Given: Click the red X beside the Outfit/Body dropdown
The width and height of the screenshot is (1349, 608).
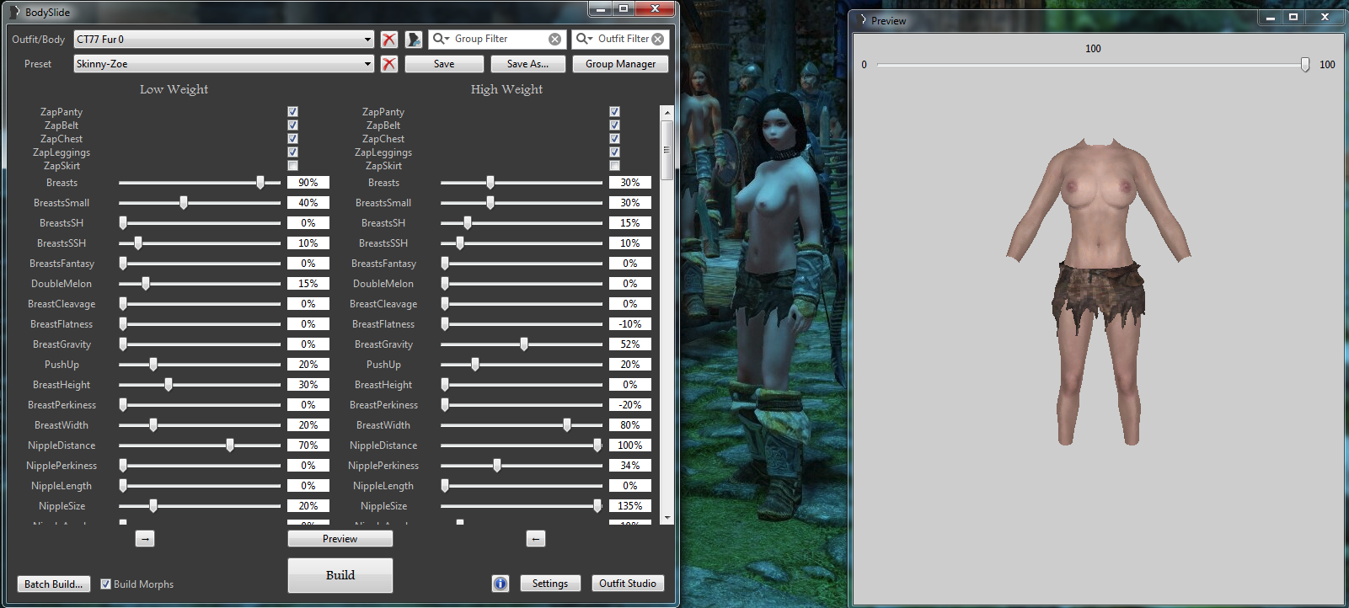Looking at the screenshot, I should 388,40.
